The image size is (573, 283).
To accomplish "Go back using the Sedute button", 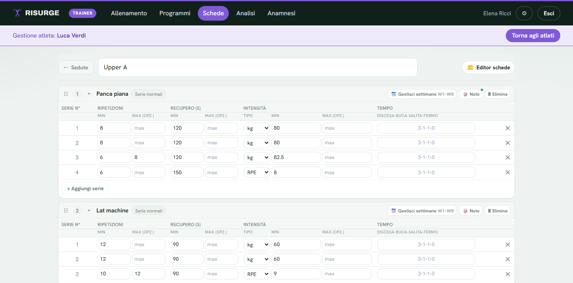I will coord(76,67).
